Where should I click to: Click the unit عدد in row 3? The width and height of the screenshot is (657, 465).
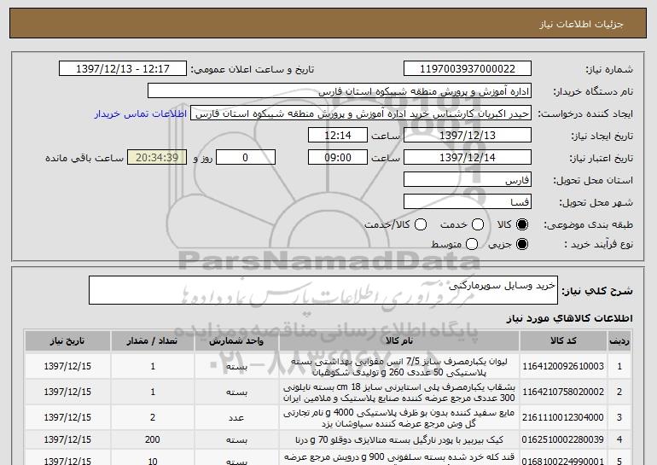[236, 418]
